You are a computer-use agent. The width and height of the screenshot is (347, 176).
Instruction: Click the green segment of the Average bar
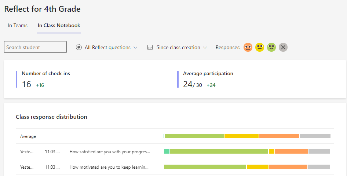pyautogui.click(x=194, y=136)
